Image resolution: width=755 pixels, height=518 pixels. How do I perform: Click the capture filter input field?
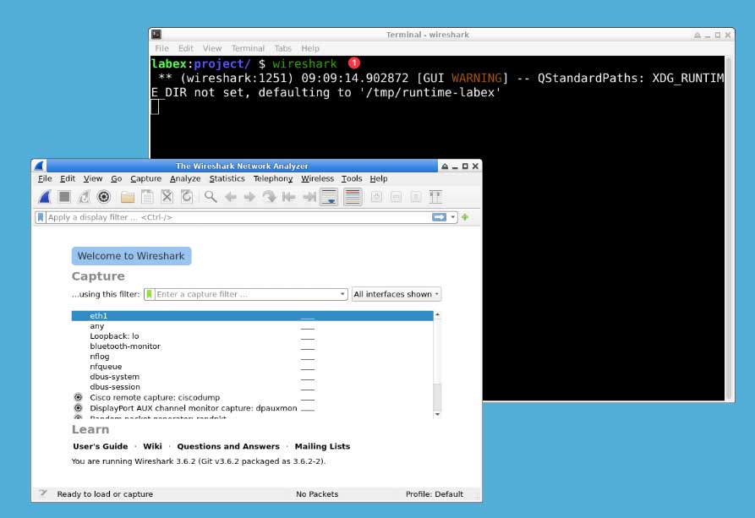tap(246, 294)
